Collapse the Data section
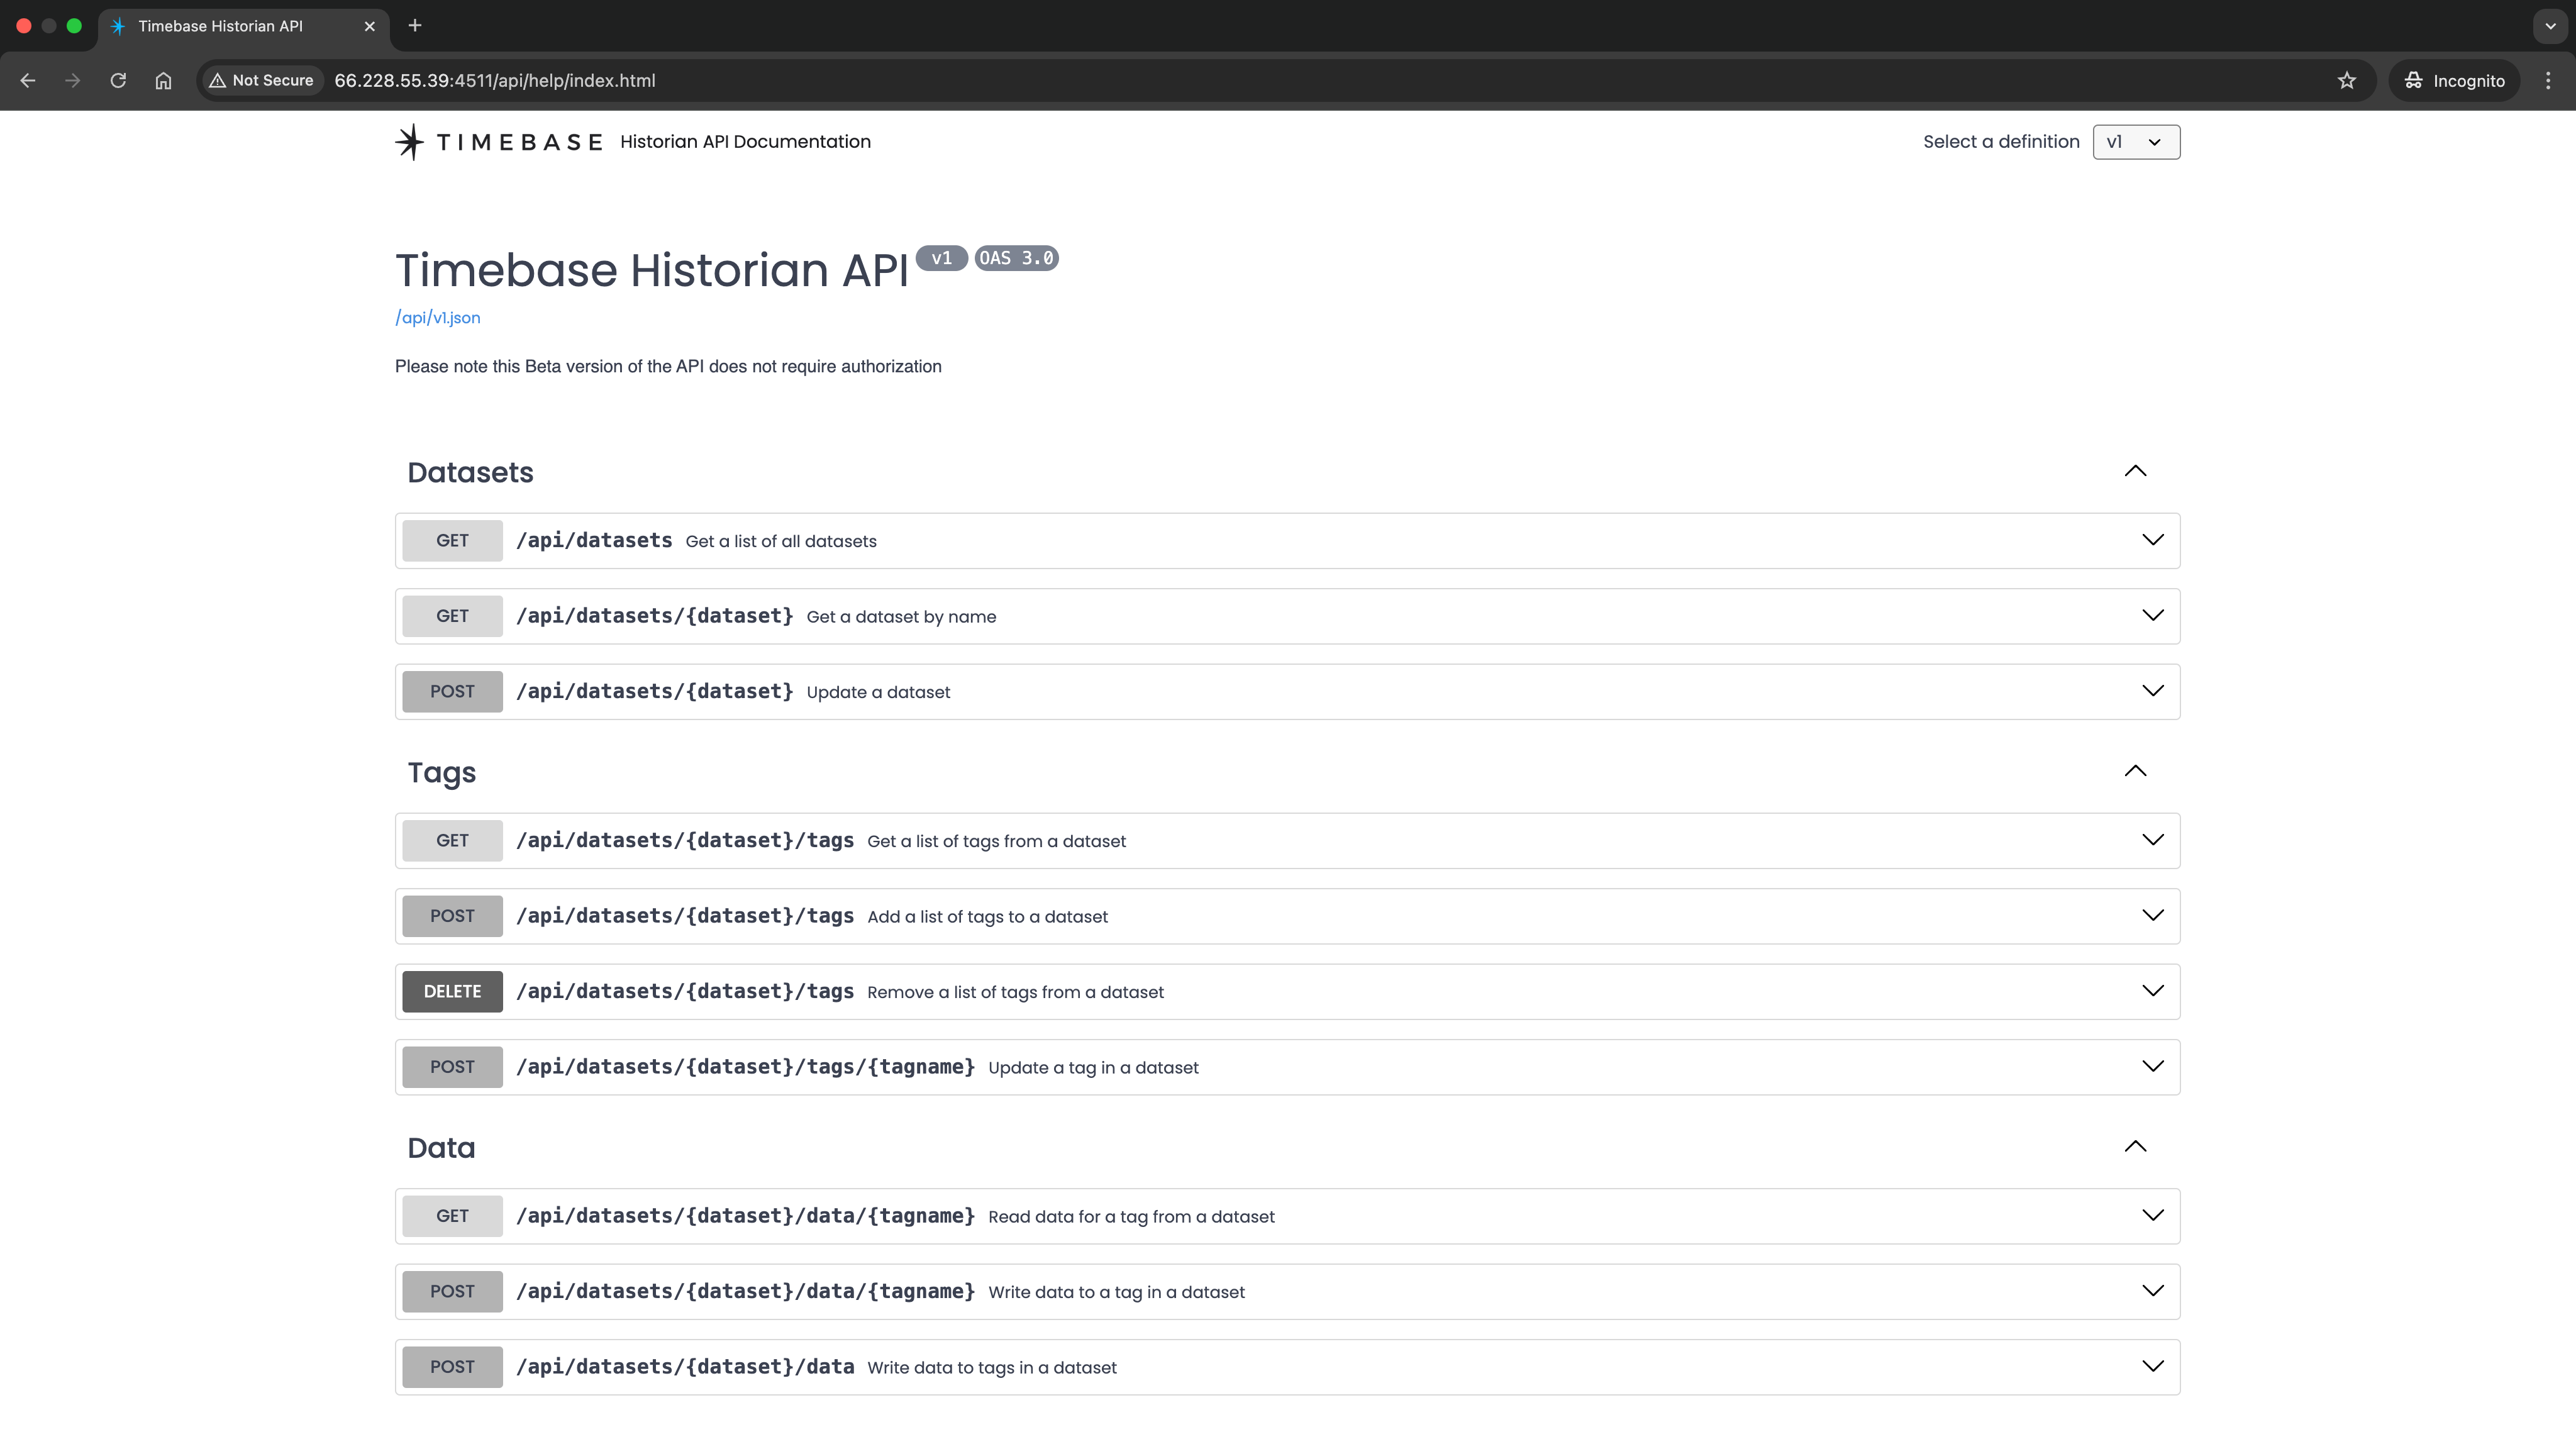The width and height of the screenshot is (2576, 1449). (2136, 1147)
